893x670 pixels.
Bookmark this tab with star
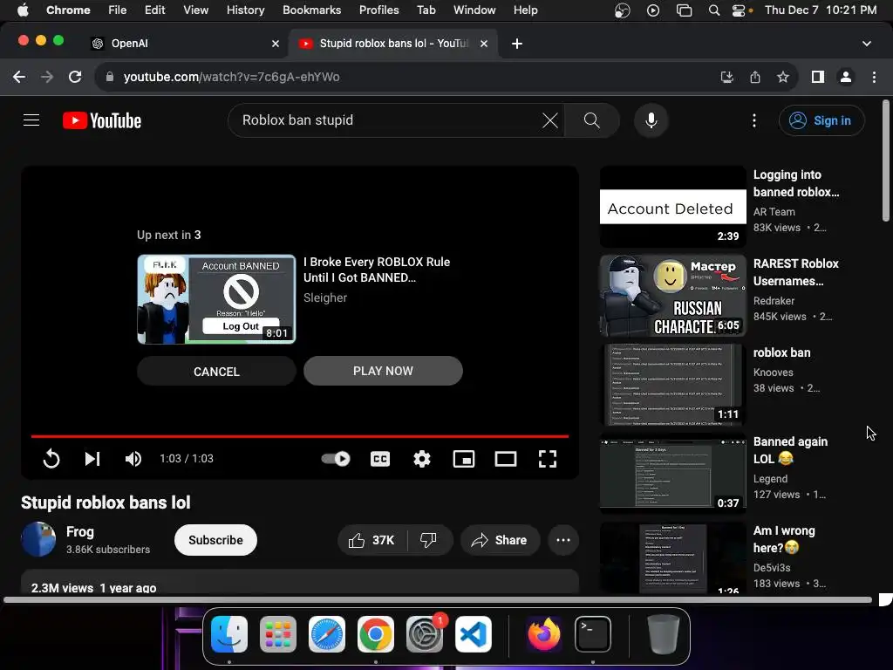783,77
